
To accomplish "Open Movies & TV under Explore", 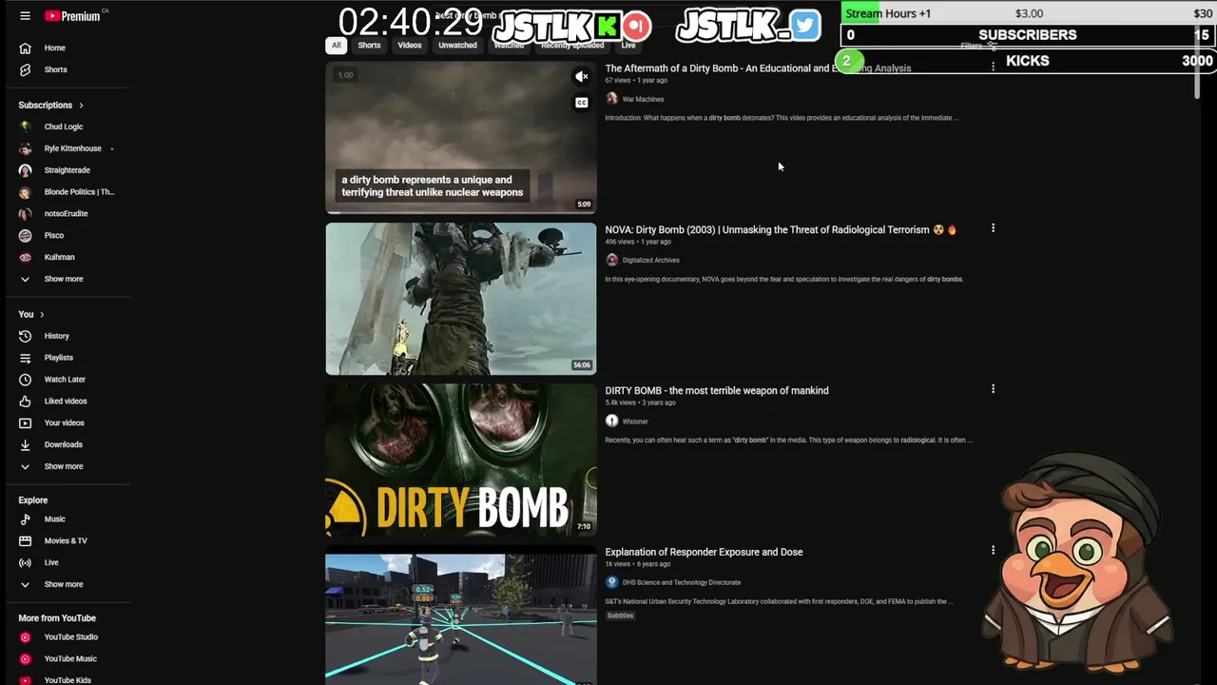I will pyautogui.click(x=65, y=540).
